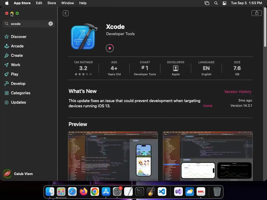
Task: Open the Play category
Action: tap(11, 74)
